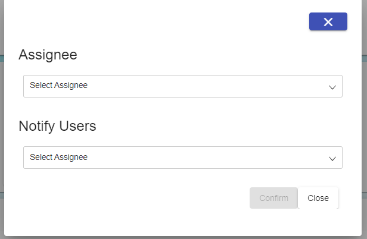Click the "Notify Users" section heading
The height and width of the screenshot is (239, 367).
point(57,126)
